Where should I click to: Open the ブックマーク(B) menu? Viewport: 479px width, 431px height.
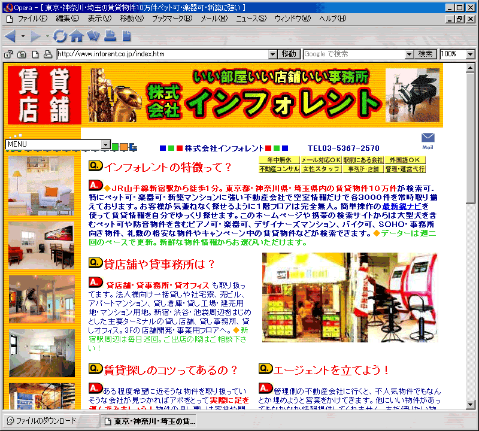[172, 19]
